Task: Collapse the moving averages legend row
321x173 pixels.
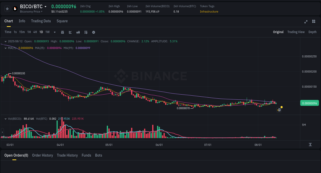Action: coord(5,48)
